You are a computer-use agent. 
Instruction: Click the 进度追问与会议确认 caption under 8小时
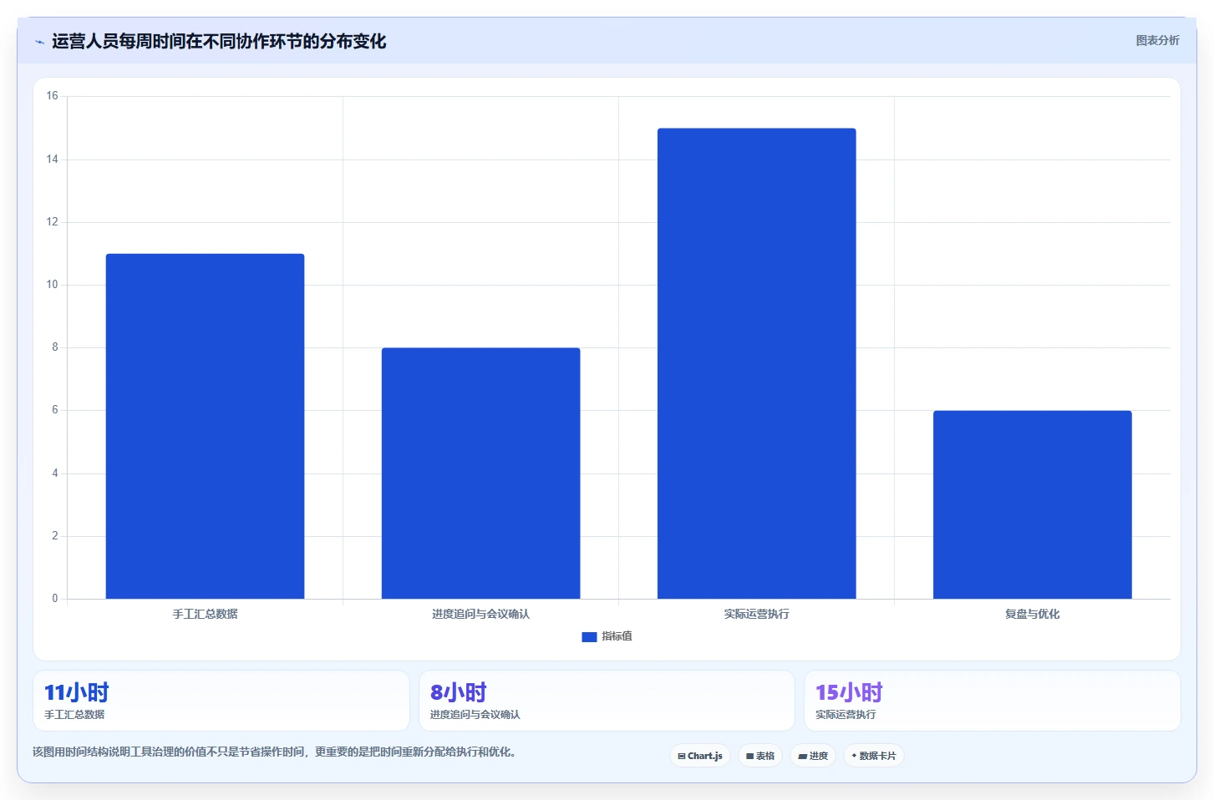point(475,715)
